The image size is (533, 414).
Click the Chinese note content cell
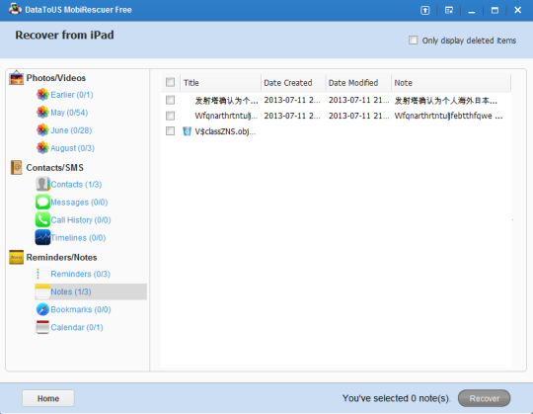(x=445, y=101)
